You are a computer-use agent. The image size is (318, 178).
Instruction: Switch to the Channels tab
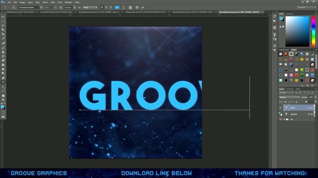pos(290,89)
